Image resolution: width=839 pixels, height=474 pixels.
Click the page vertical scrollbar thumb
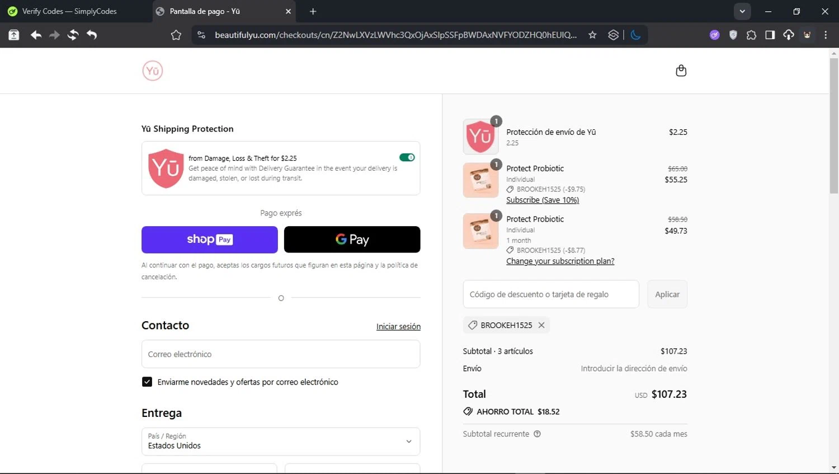coord(834,126)
